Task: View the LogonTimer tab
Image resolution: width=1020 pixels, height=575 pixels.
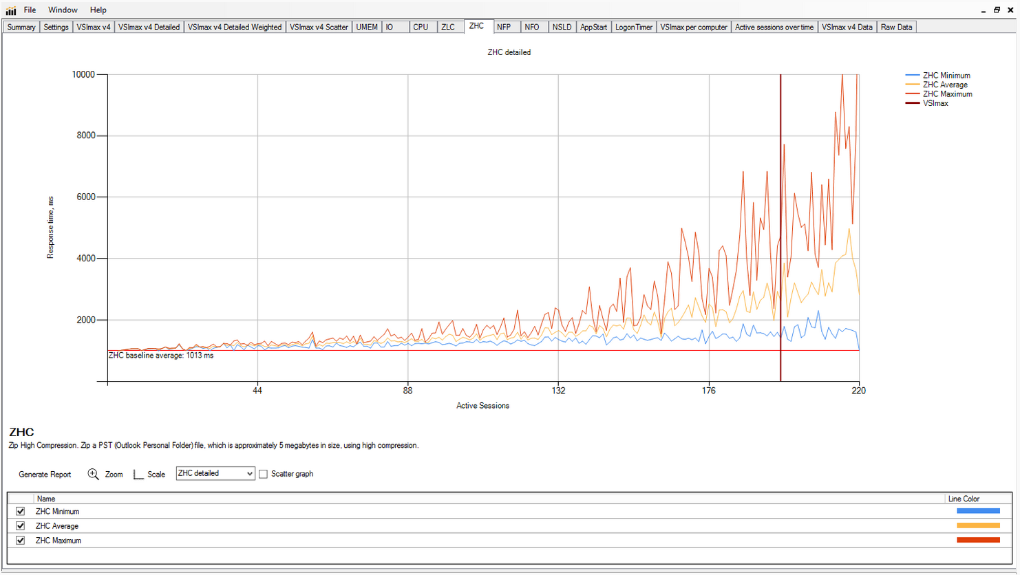Action: tap(633, 27)
